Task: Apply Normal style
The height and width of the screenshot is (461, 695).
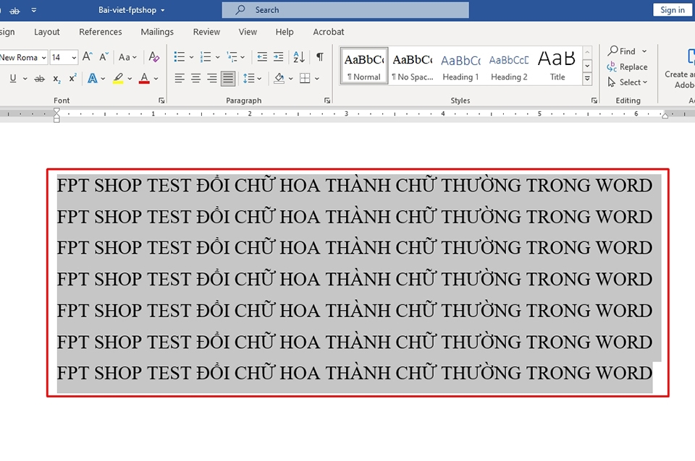Action: coord(364,66)
